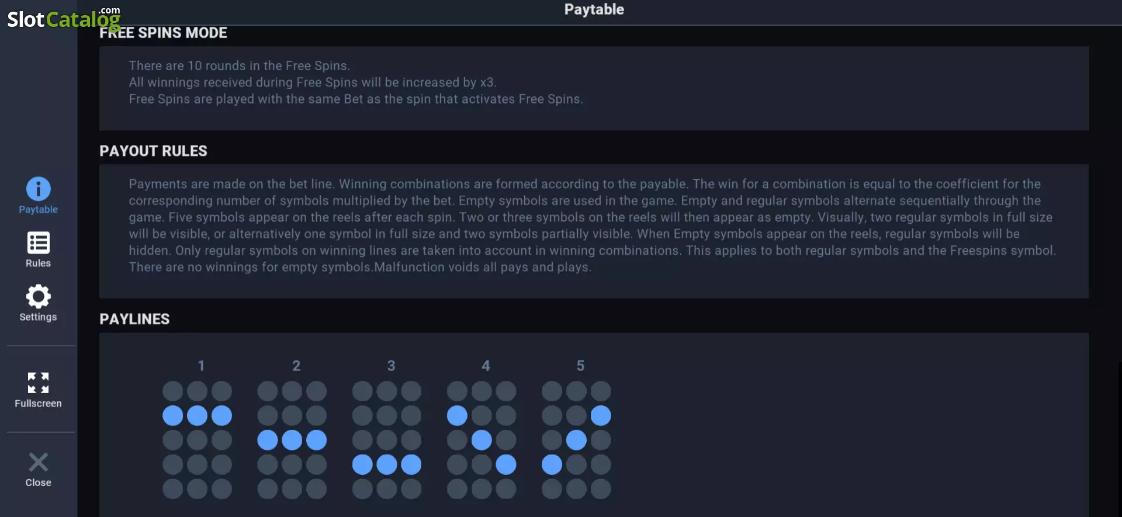Click the payline 4 diagonal diagram
This screenshot has width=1122, height=517.
pyautogui.click(x=482, y=440)
